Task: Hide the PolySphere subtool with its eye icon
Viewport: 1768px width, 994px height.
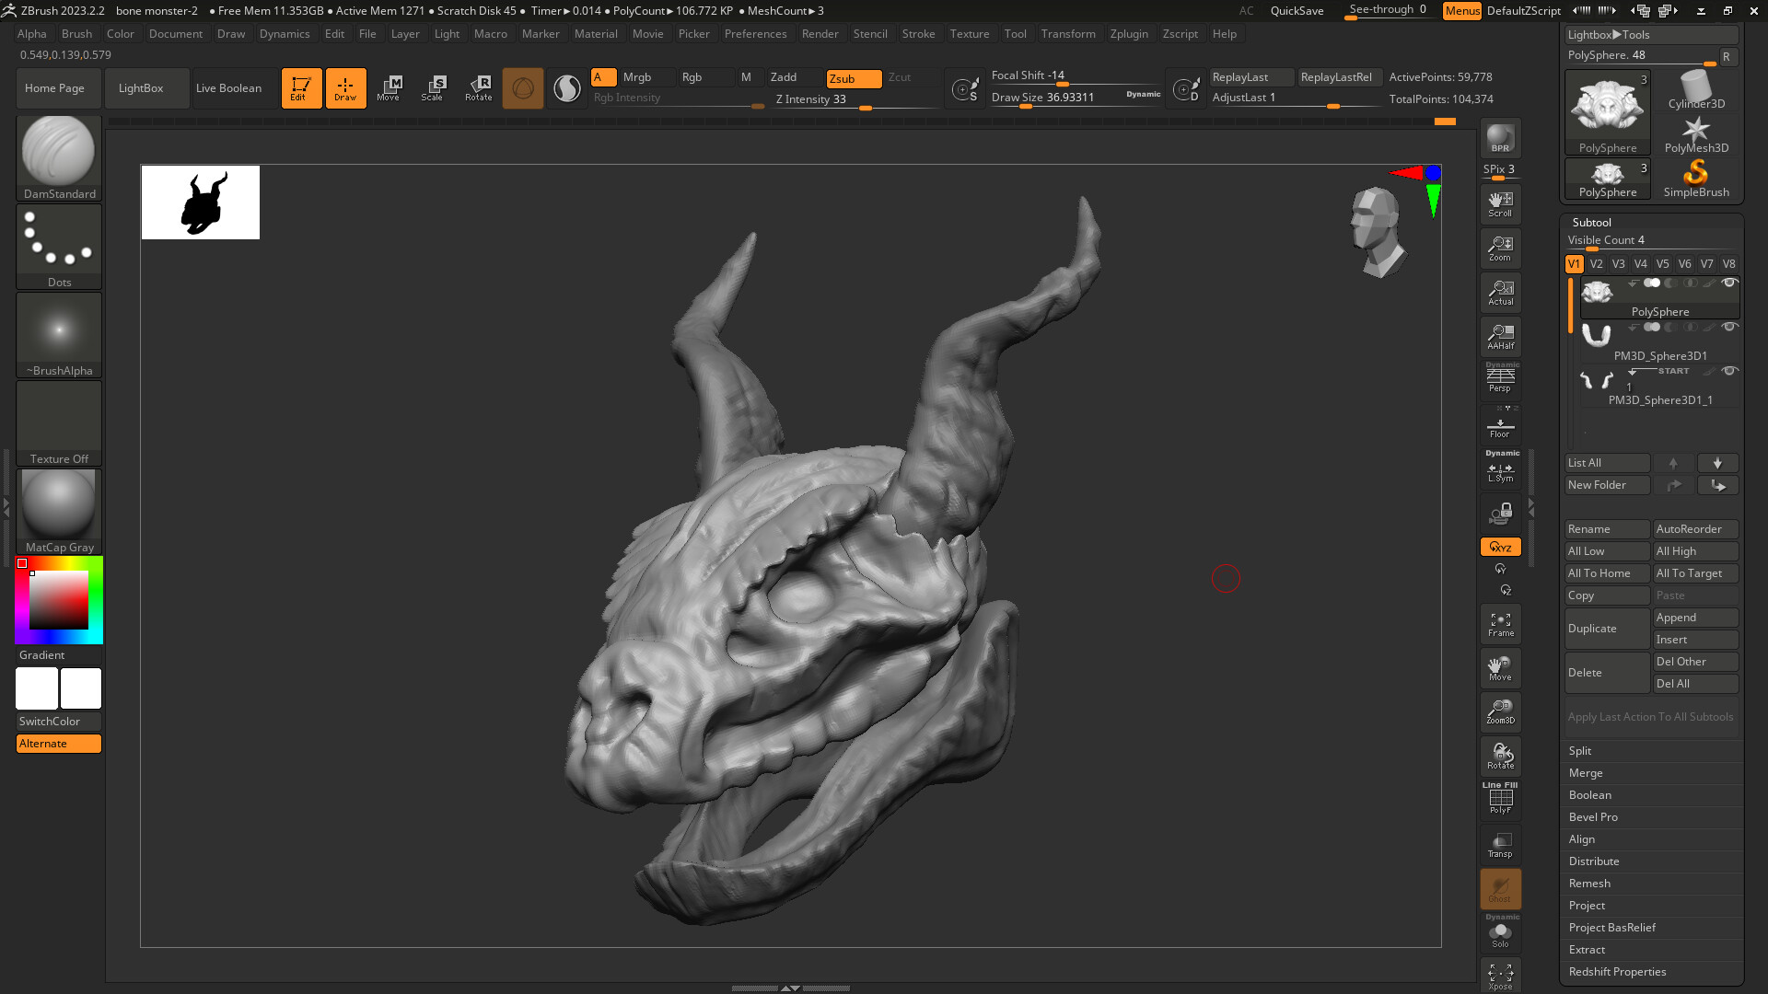Action: tap(1730, 283)
